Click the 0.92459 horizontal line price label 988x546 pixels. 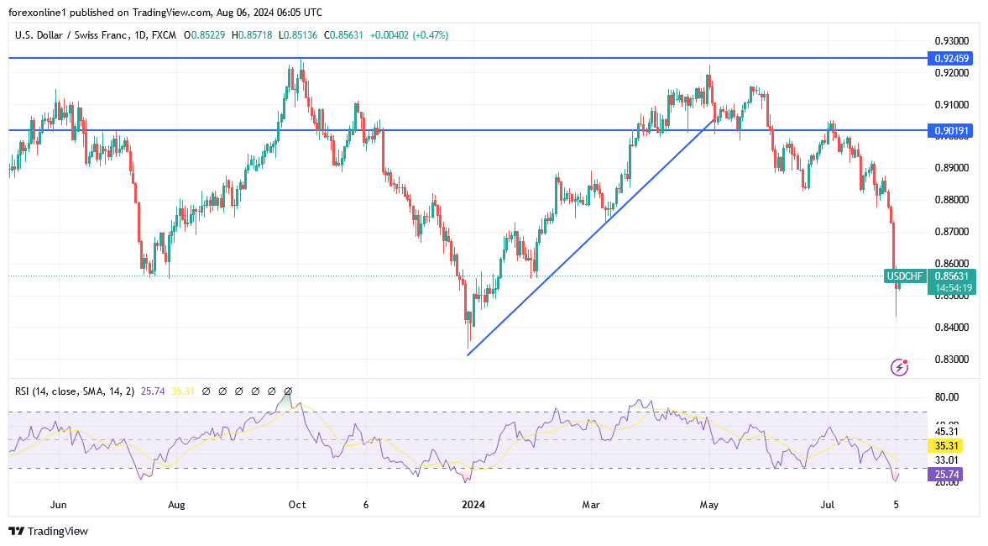tap(951, 59)
